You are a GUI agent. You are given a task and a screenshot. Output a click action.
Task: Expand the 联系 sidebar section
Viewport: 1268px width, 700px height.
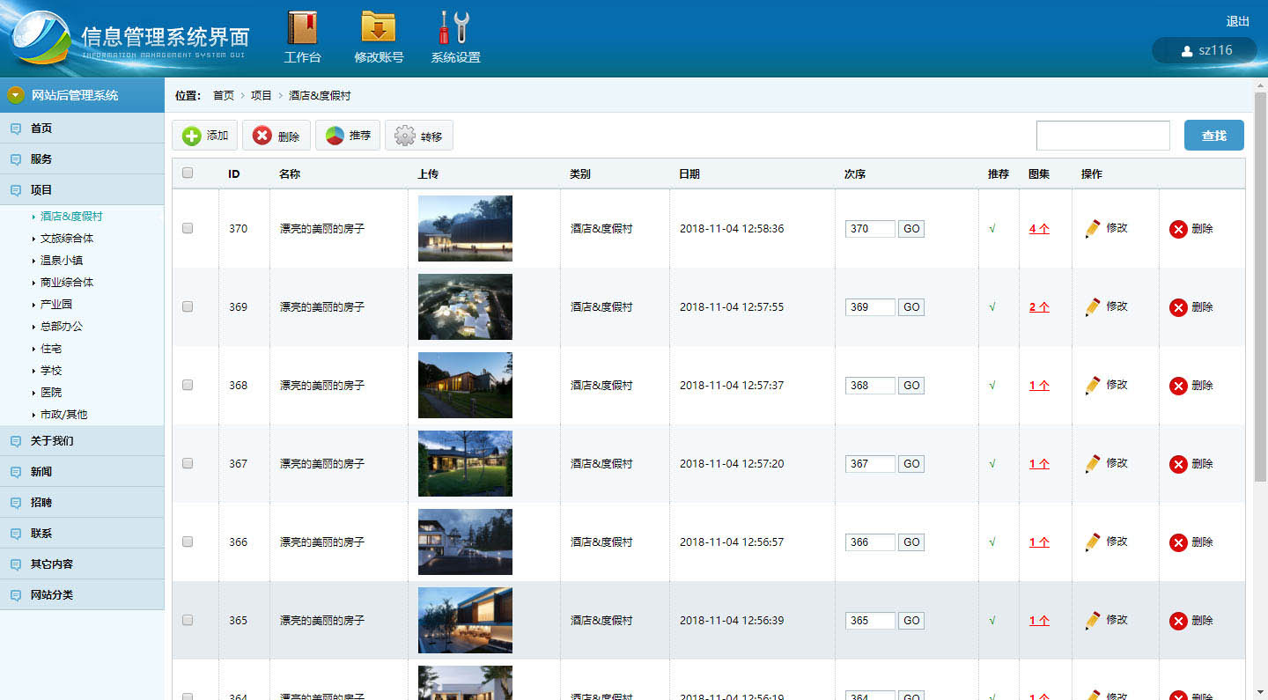point(82,534)
